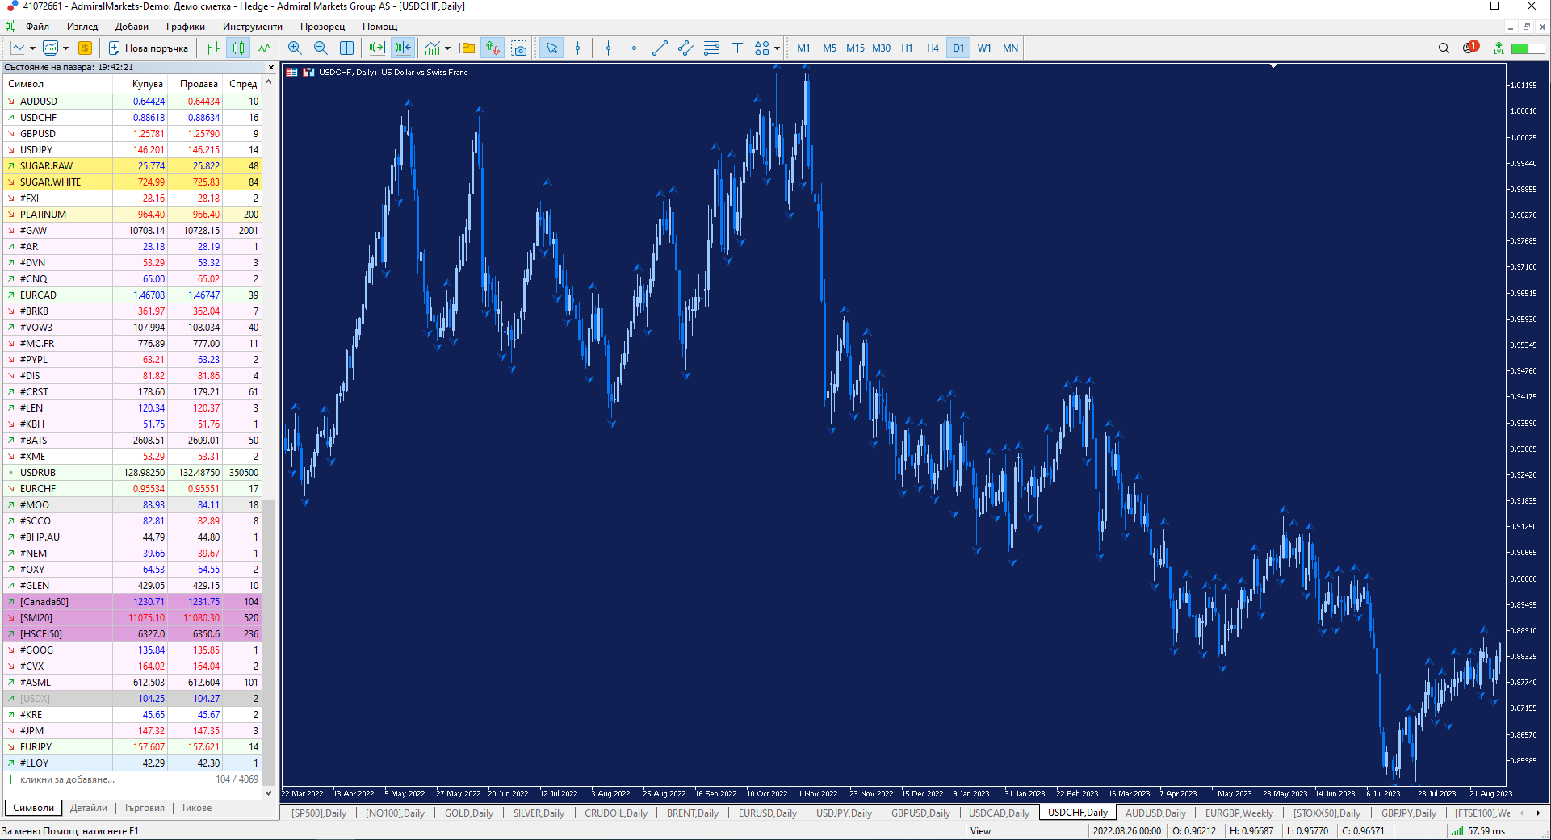Select the PLATINUM row in Market Watch

(x=132, y=215)
